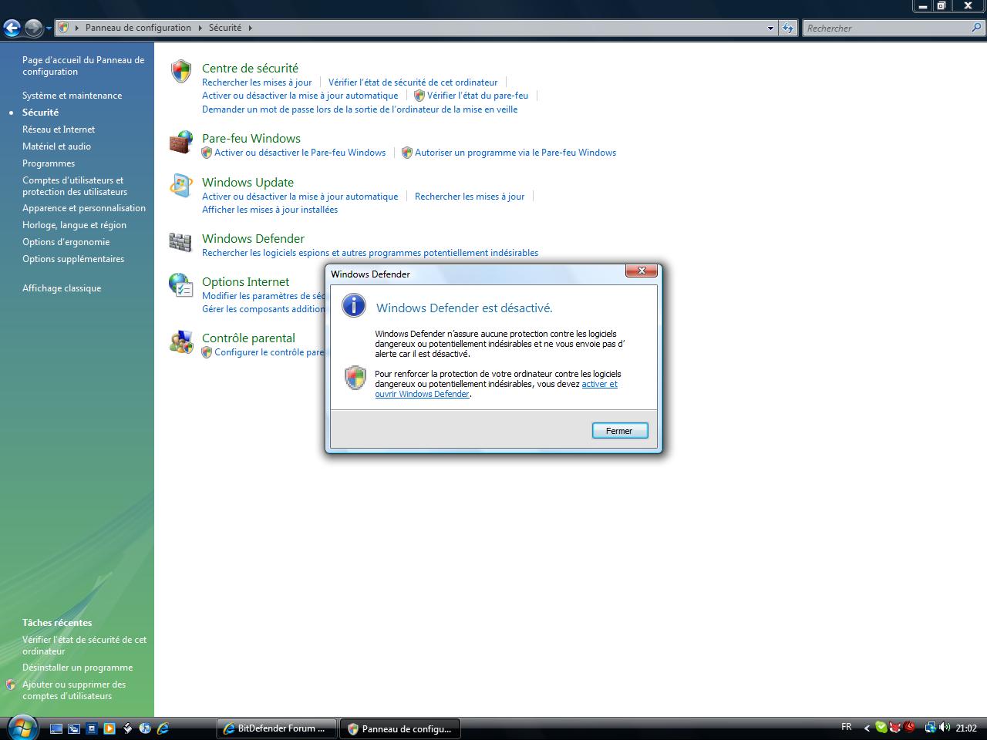Open Matériel et audio category
Viewport: 987px width, 740px height.
click(x=56, y=146)
